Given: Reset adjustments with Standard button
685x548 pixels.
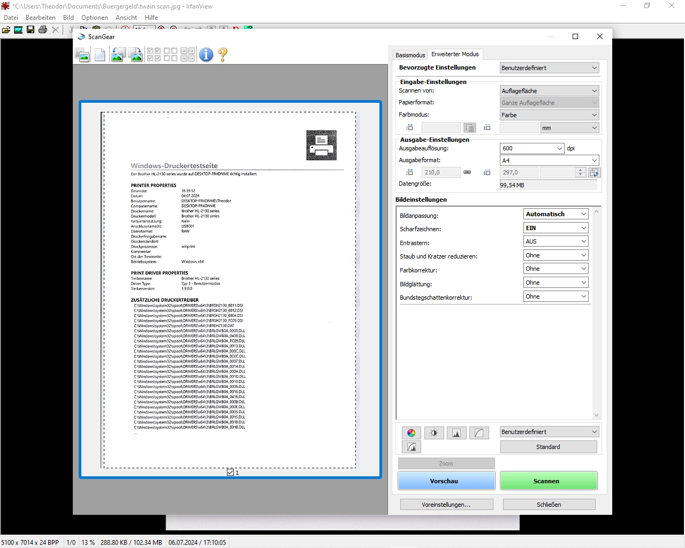Looking at the screenshot, I should pyautogui.click(x=549, y=447).
